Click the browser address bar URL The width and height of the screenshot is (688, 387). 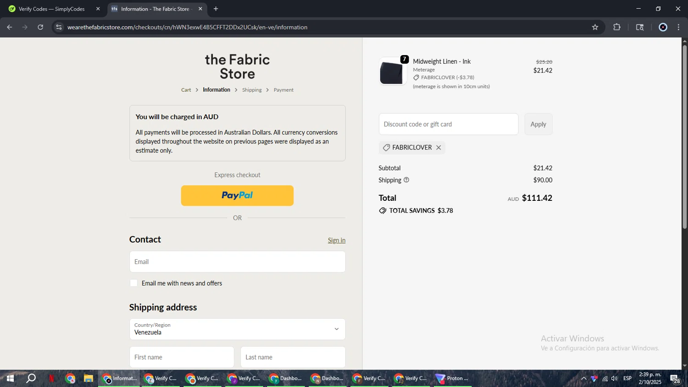[x=187, y=27]
